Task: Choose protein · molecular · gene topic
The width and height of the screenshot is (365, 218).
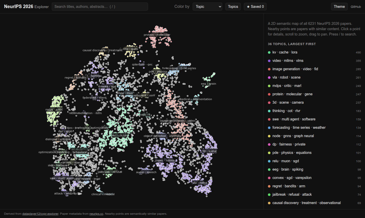Action: 314,94
